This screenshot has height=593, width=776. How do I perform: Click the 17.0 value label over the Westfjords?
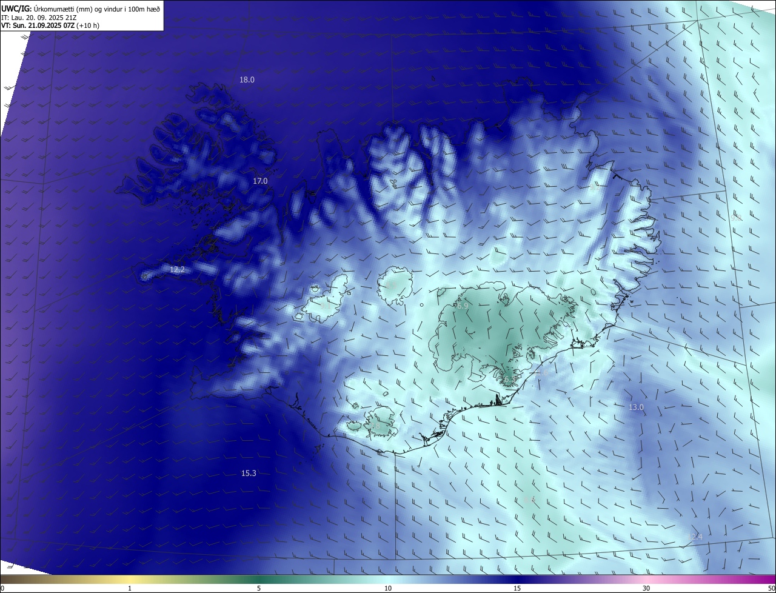click(260, 181)
